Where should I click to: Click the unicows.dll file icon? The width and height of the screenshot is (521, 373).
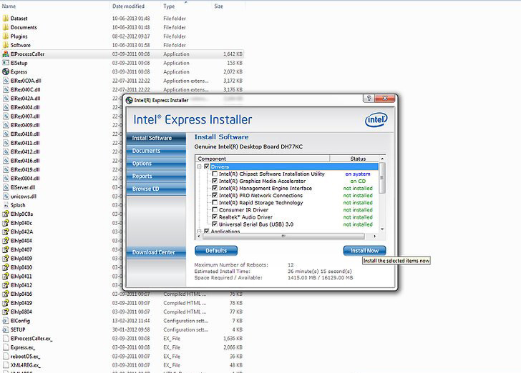click(6, 196)
